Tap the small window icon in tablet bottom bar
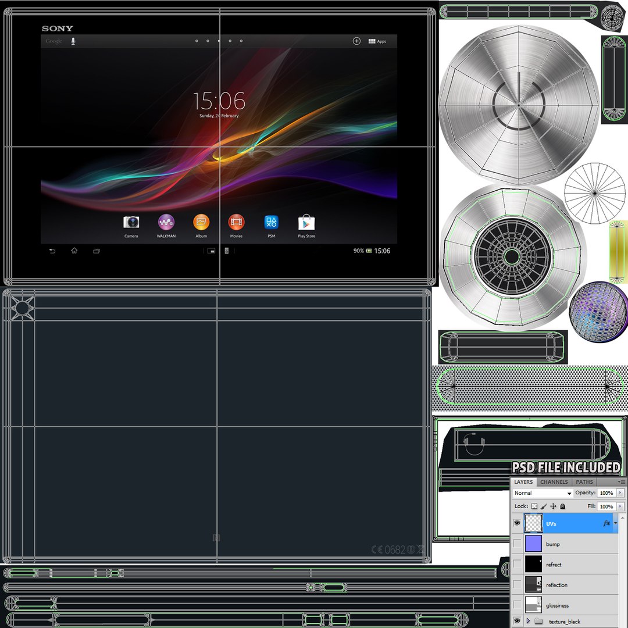 pos(211,251)
